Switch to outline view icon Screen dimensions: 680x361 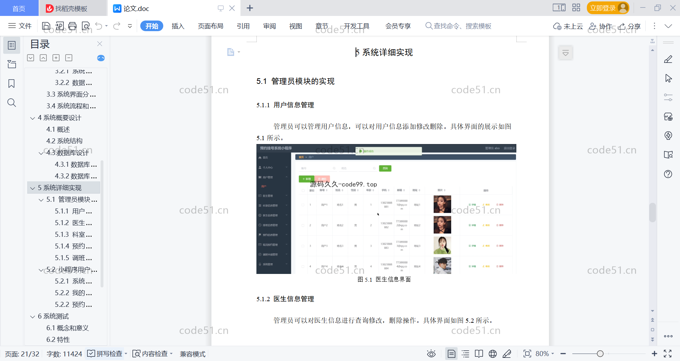tap(465, 354)
